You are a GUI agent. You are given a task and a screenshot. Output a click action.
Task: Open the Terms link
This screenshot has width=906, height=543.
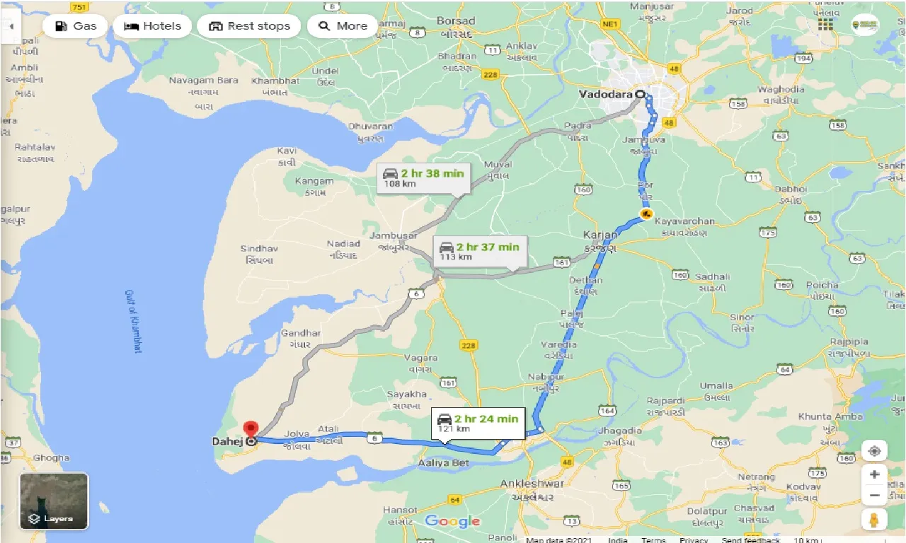tap(653, 539)
